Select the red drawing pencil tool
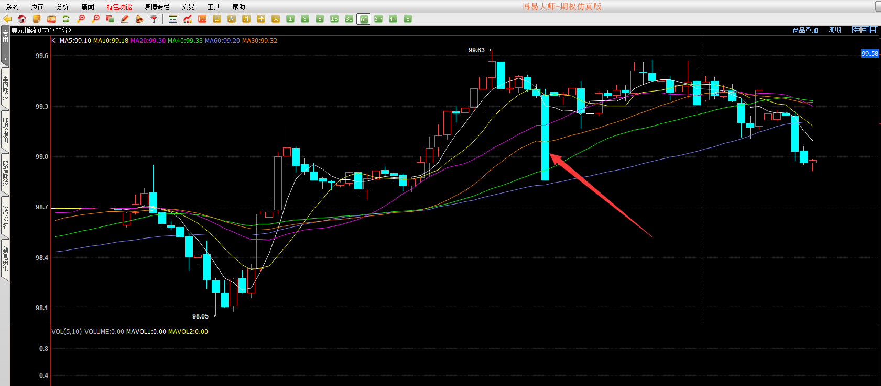The image size is (881, 386). tap(125, 19)
